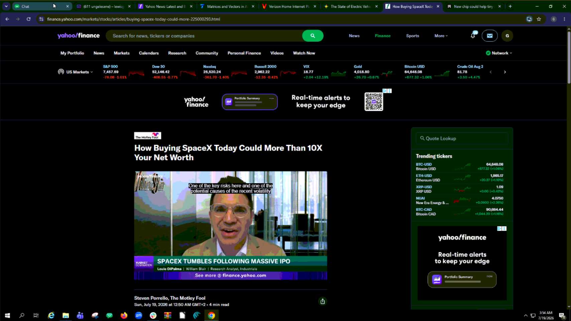Open the Markets menu item
The height and width of the screenshot is (321, 571).
point(122,53)
